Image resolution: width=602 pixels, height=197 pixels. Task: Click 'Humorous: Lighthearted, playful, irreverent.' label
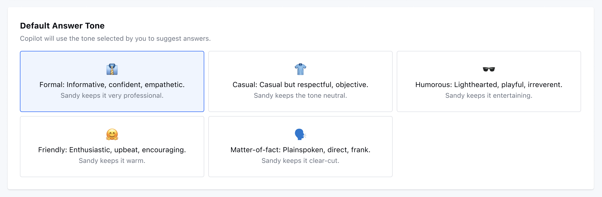[x=489, y=85]
